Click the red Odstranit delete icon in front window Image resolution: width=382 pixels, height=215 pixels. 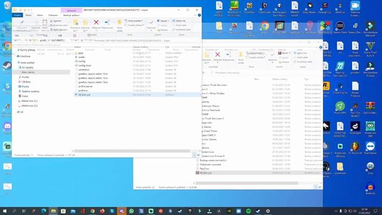[x=96, y=23]
